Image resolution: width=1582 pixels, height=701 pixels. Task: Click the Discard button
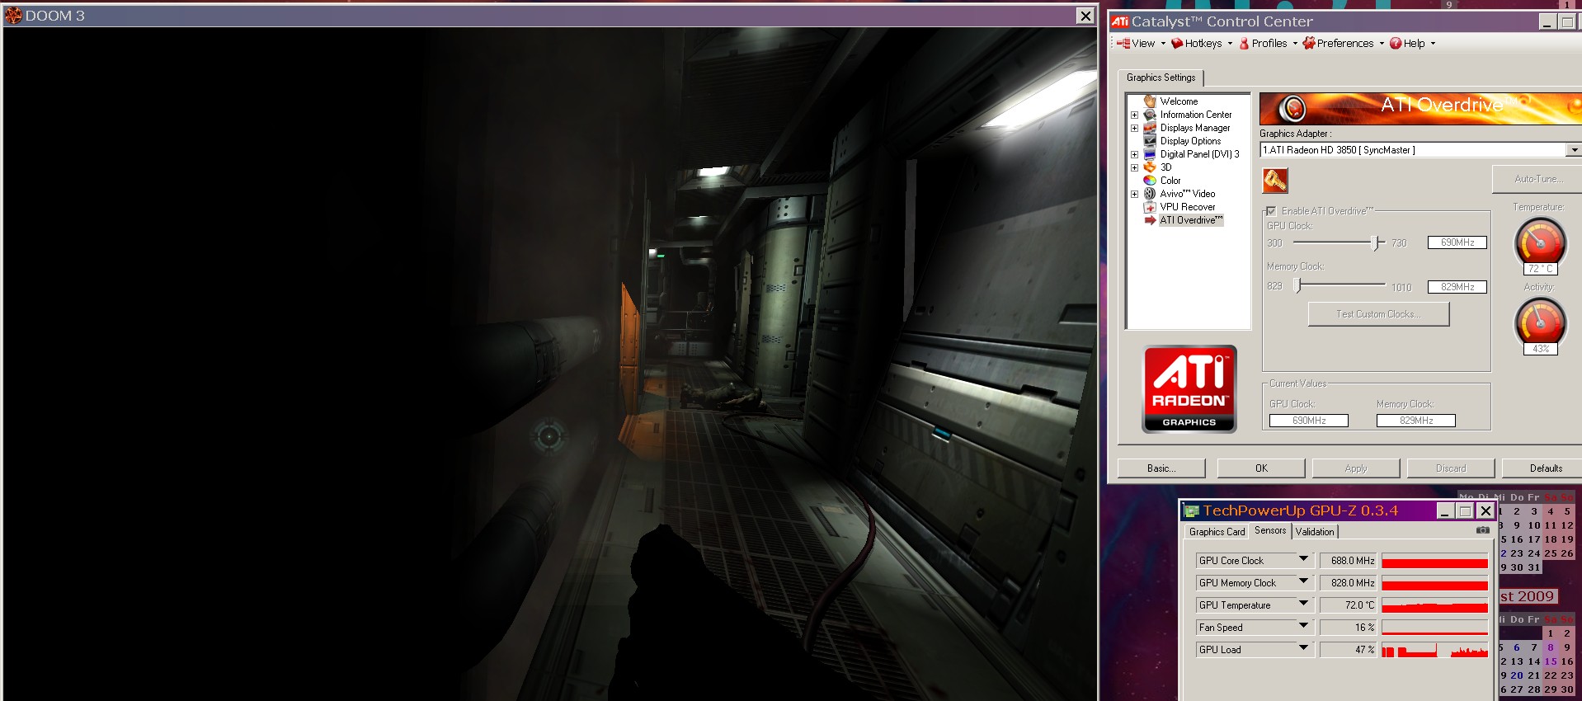point(1451,468)
